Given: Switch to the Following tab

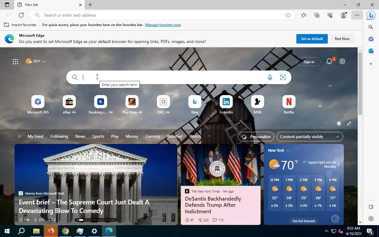Looking at the screenshot, I should coord(59,136).
